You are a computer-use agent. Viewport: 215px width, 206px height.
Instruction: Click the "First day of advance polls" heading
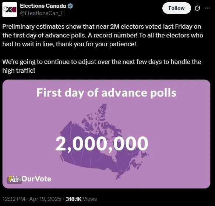pyautogui.click(x=106, y=93)
